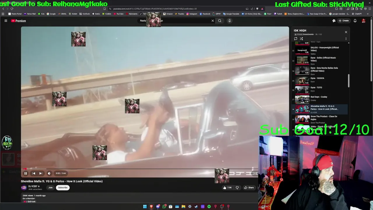Click the video progress bar

point(141,169)
